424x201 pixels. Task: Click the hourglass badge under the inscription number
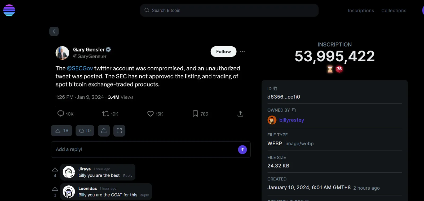pyautogui.click(x=329, y=69)
